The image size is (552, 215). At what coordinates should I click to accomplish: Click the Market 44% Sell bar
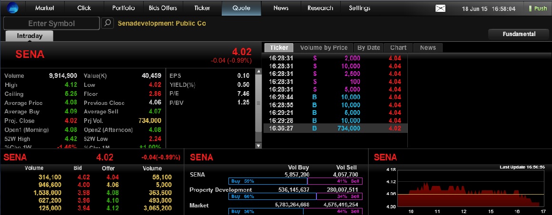point(334,212)
